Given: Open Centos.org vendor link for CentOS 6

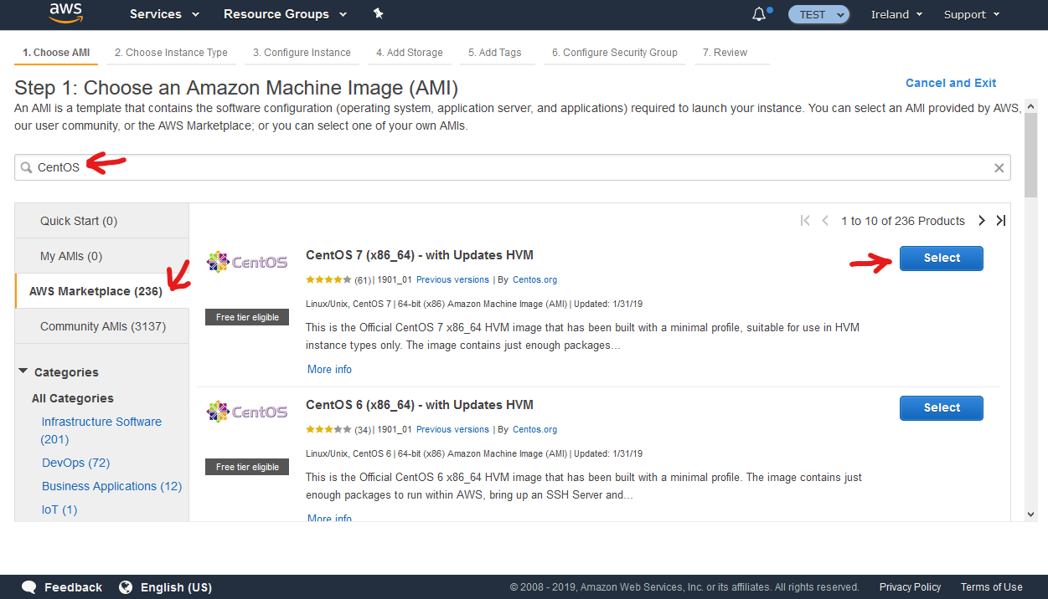Looking at the screenshot, I should click(534, 429).
